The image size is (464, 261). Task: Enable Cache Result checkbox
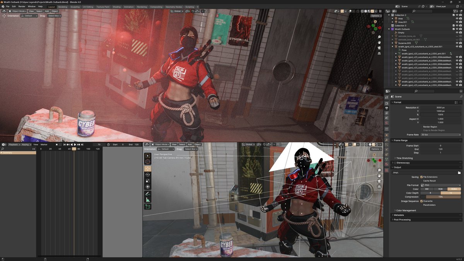[x=421, y=181]
